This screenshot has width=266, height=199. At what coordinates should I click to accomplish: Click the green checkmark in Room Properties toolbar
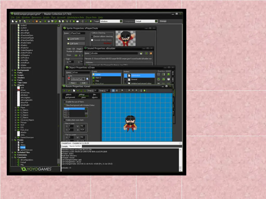tap(64, 90)
